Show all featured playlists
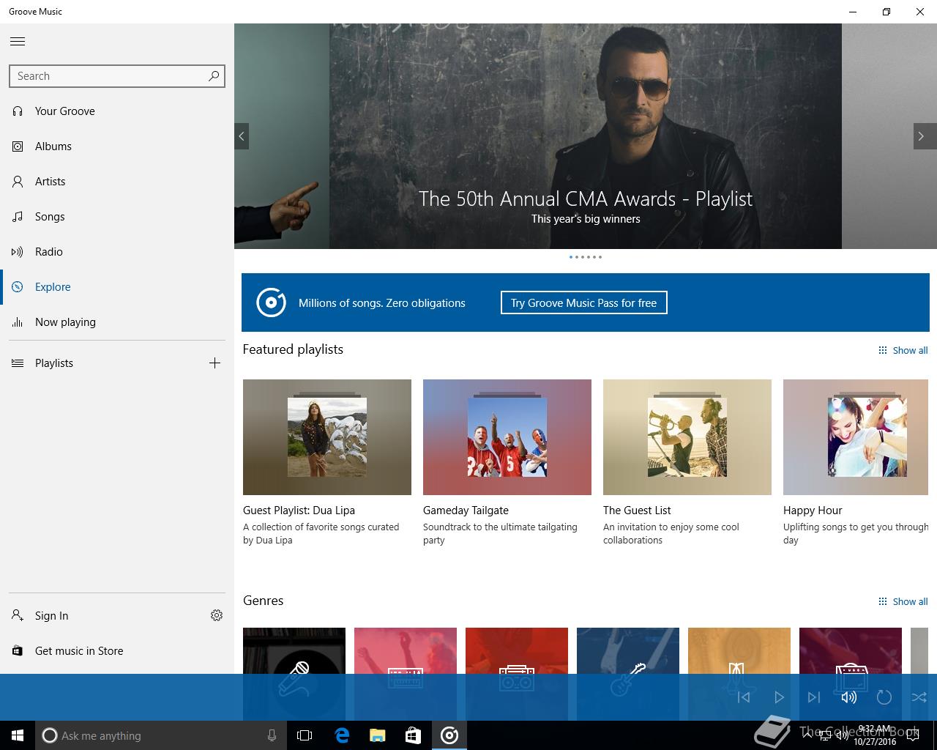 coord(903,351)
